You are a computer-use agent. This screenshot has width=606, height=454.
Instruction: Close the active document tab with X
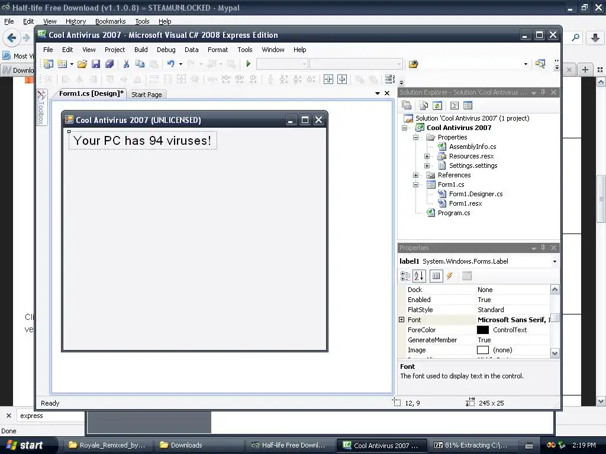(x=387, y=93)
